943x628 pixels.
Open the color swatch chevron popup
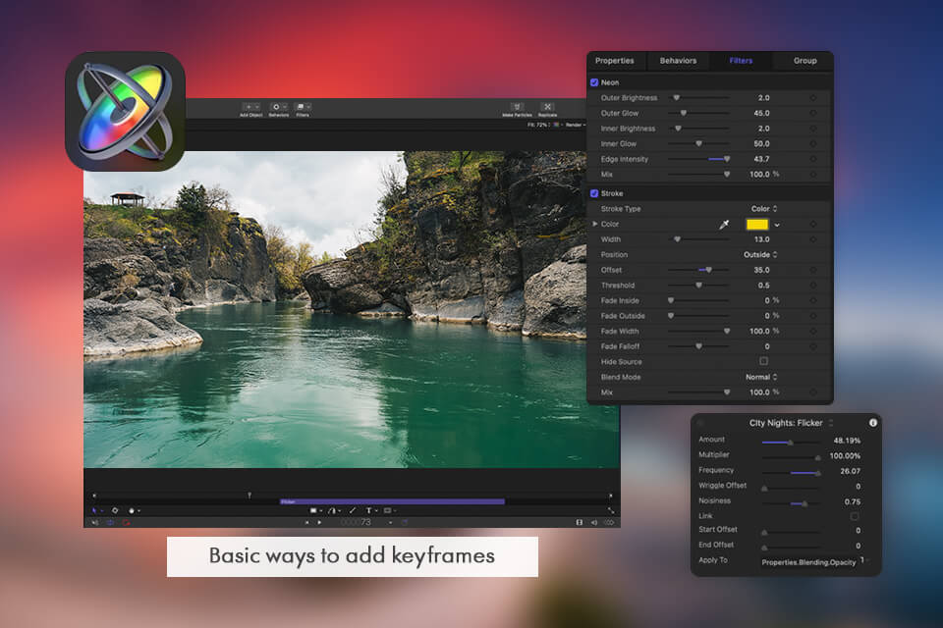click(777, 225)
